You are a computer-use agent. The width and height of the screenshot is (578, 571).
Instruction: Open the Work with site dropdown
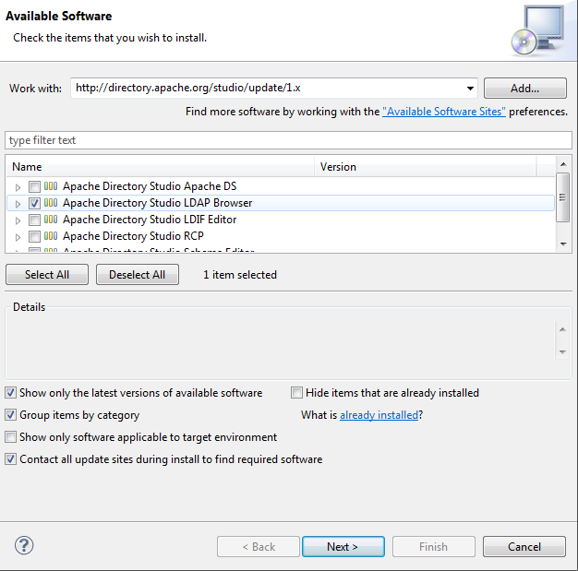click(x=470, y=89)
